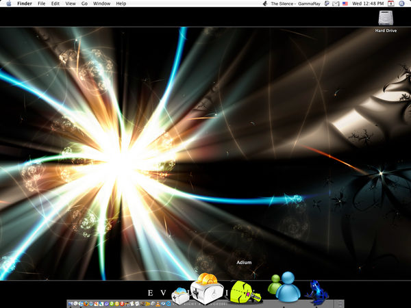Select the Hard Drive desktop icon
The width and height of the screenshot is (411, 308).
386,18
